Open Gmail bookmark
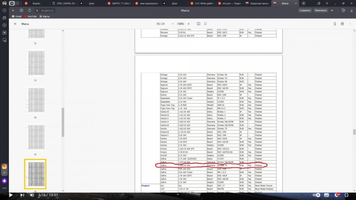356x200 pixels. 17,16
